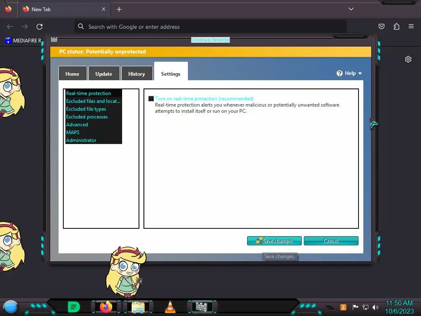The image size is (421, 316).
Task: Open the volume speaker tray icon
Action: coord(375,307)
